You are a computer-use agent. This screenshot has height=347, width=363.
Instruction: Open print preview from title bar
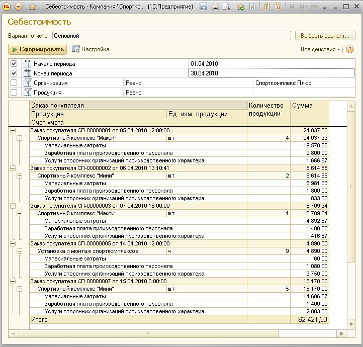[x=226, y=7]
